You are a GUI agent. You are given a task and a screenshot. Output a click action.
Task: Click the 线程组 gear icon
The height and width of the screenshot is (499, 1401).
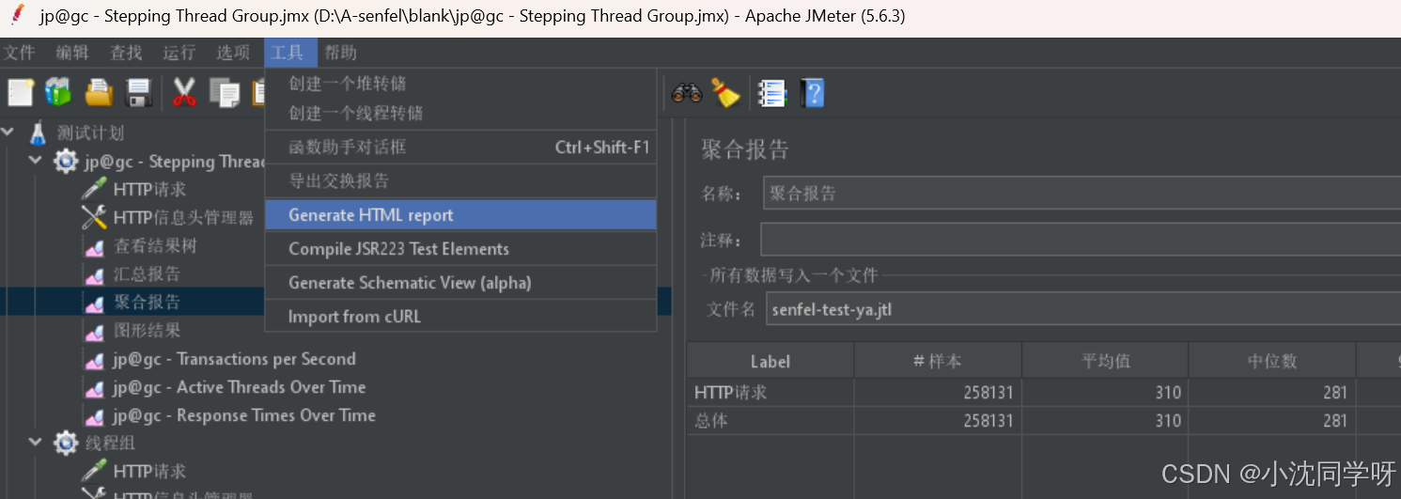[66, 443]
